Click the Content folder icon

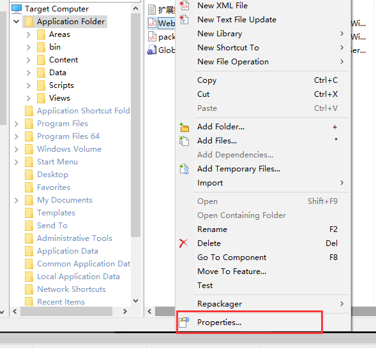click(41, 60)
